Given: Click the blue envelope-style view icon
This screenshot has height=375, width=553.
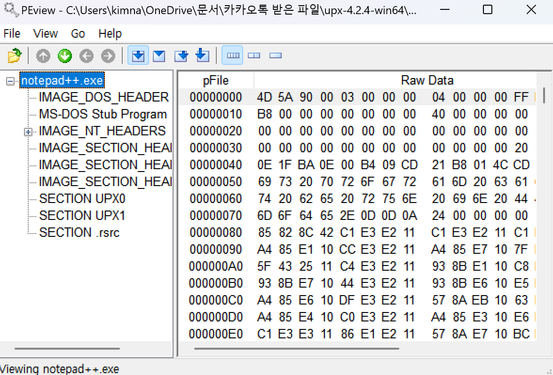Looking at the screenshot, I should 159,55.
